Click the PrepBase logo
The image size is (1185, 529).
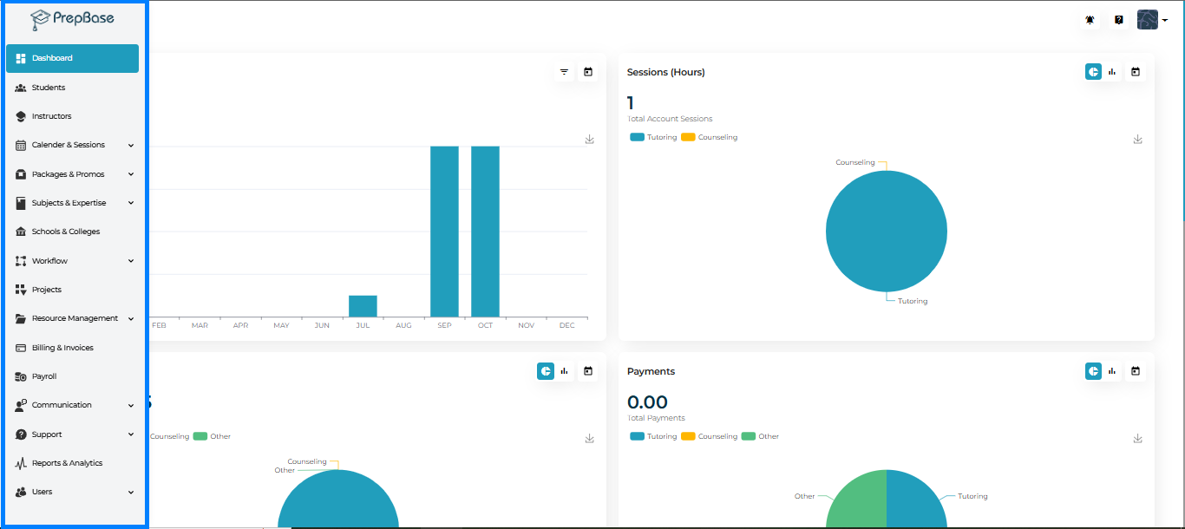72,18
